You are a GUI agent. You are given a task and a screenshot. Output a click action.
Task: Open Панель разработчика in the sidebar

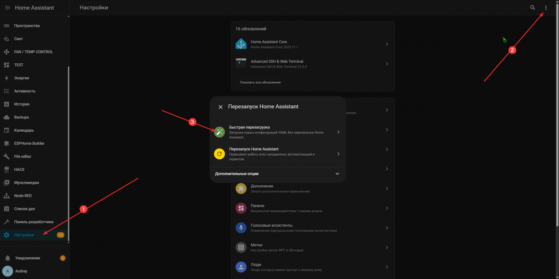(x=34, y=222)
